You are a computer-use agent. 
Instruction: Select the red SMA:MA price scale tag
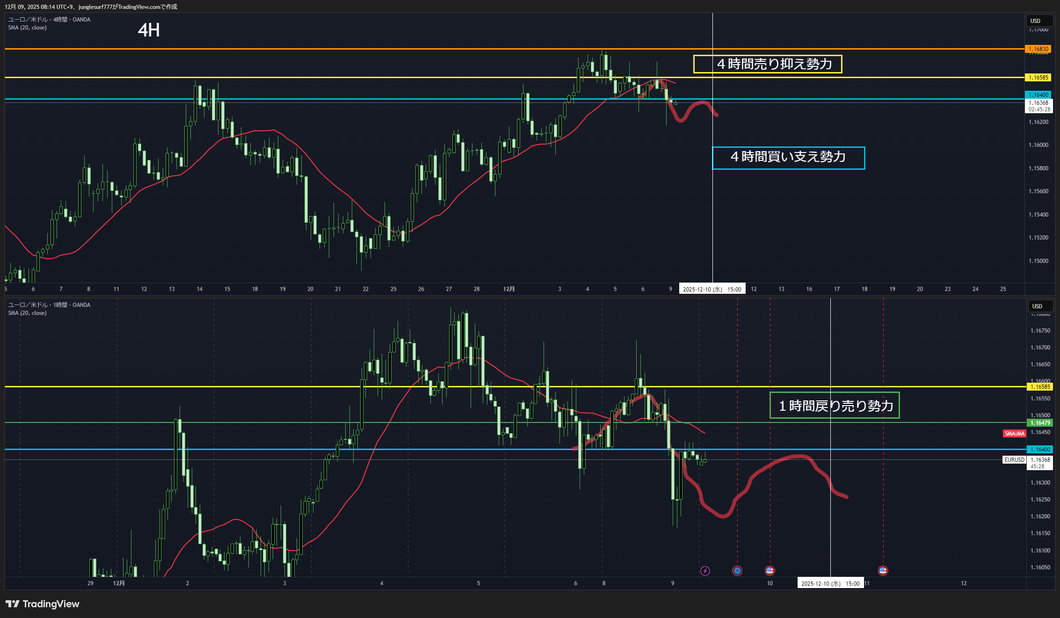[1014, 434]
